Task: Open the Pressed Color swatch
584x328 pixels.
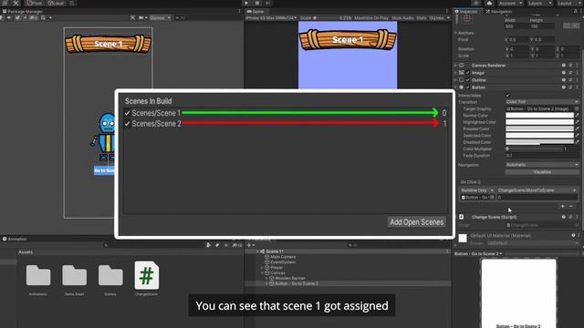Action: pos(539,128)
